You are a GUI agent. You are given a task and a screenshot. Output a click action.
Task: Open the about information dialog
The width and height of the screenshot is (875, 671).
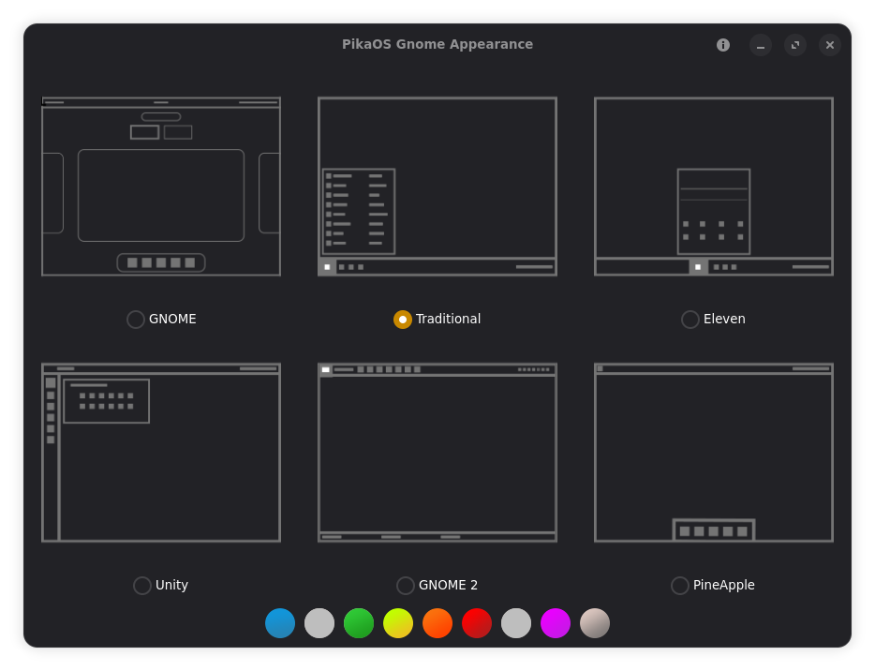(x=722, y=44)
